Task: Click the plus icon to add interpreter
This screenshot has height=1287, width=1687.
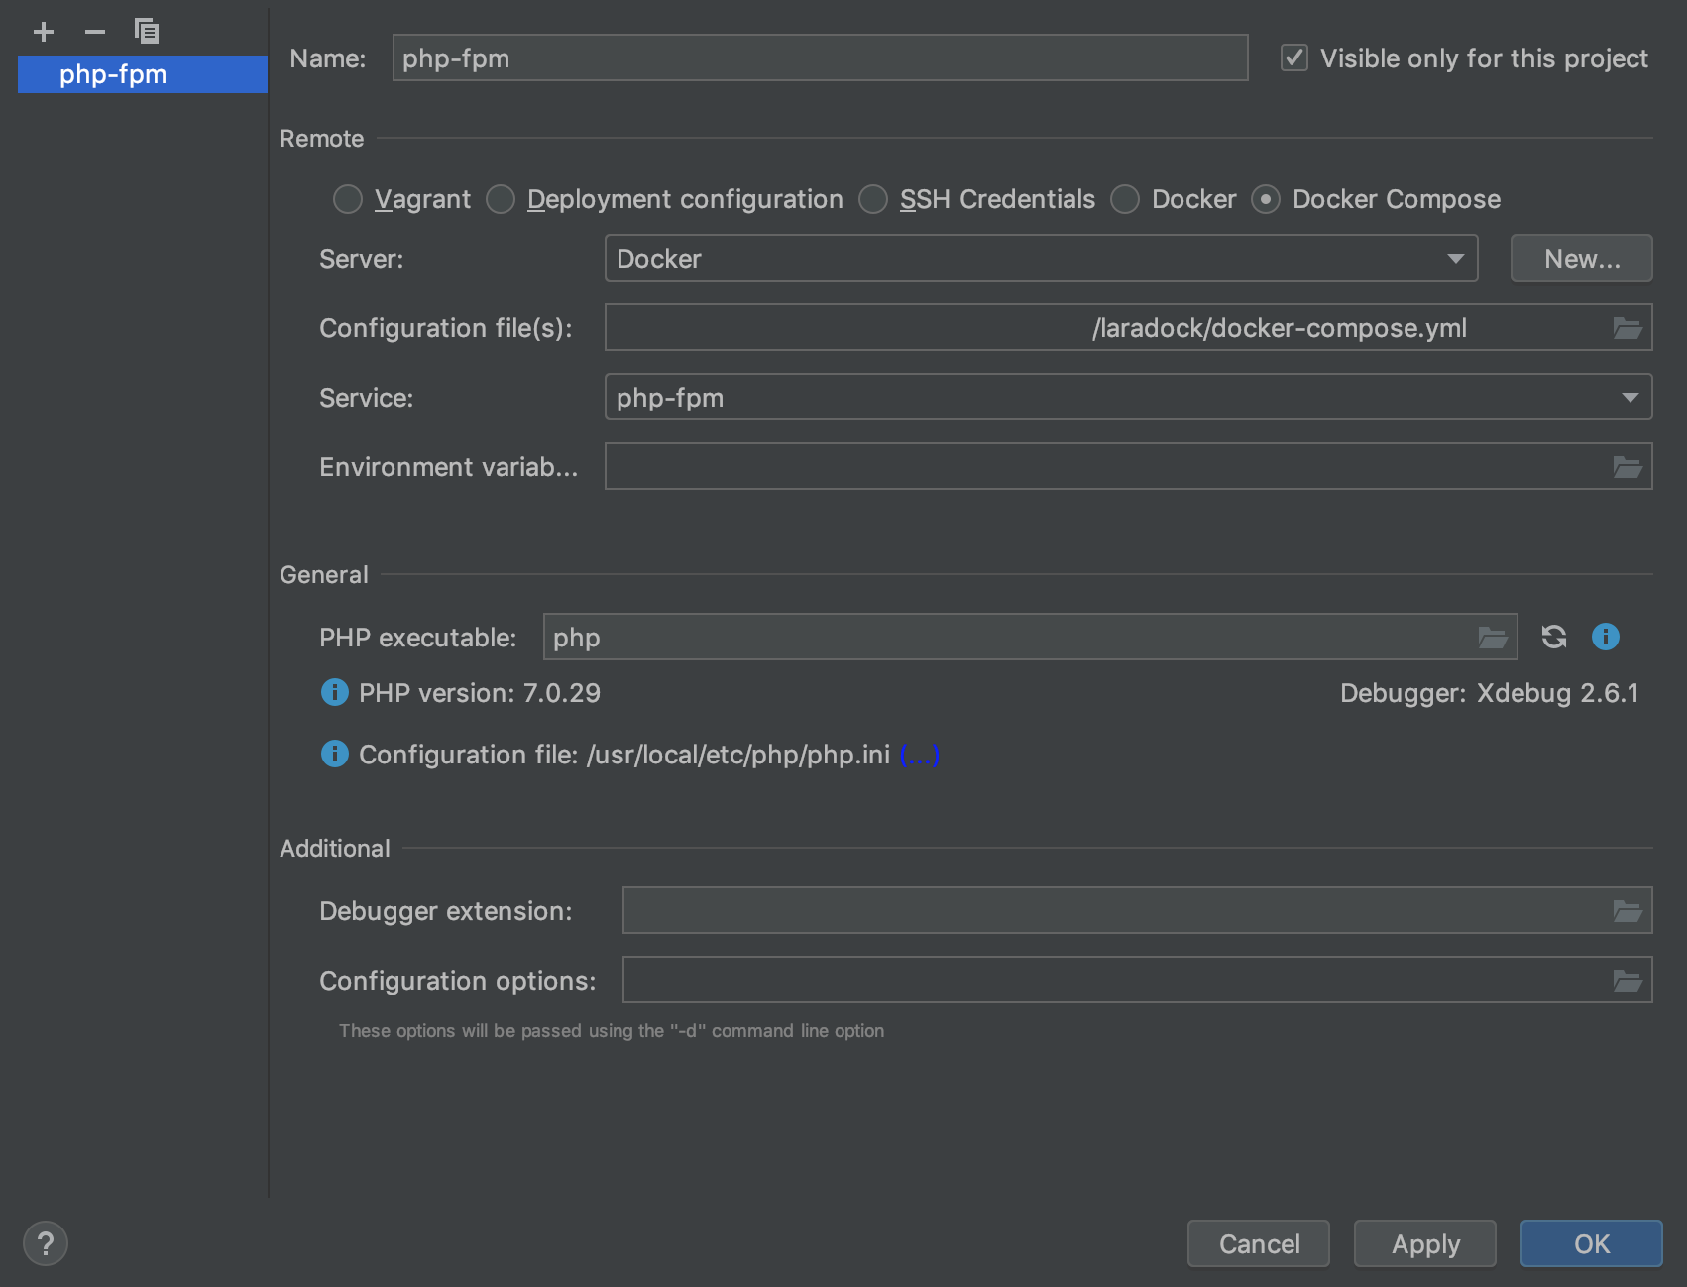Action: [x=44, y=32]
